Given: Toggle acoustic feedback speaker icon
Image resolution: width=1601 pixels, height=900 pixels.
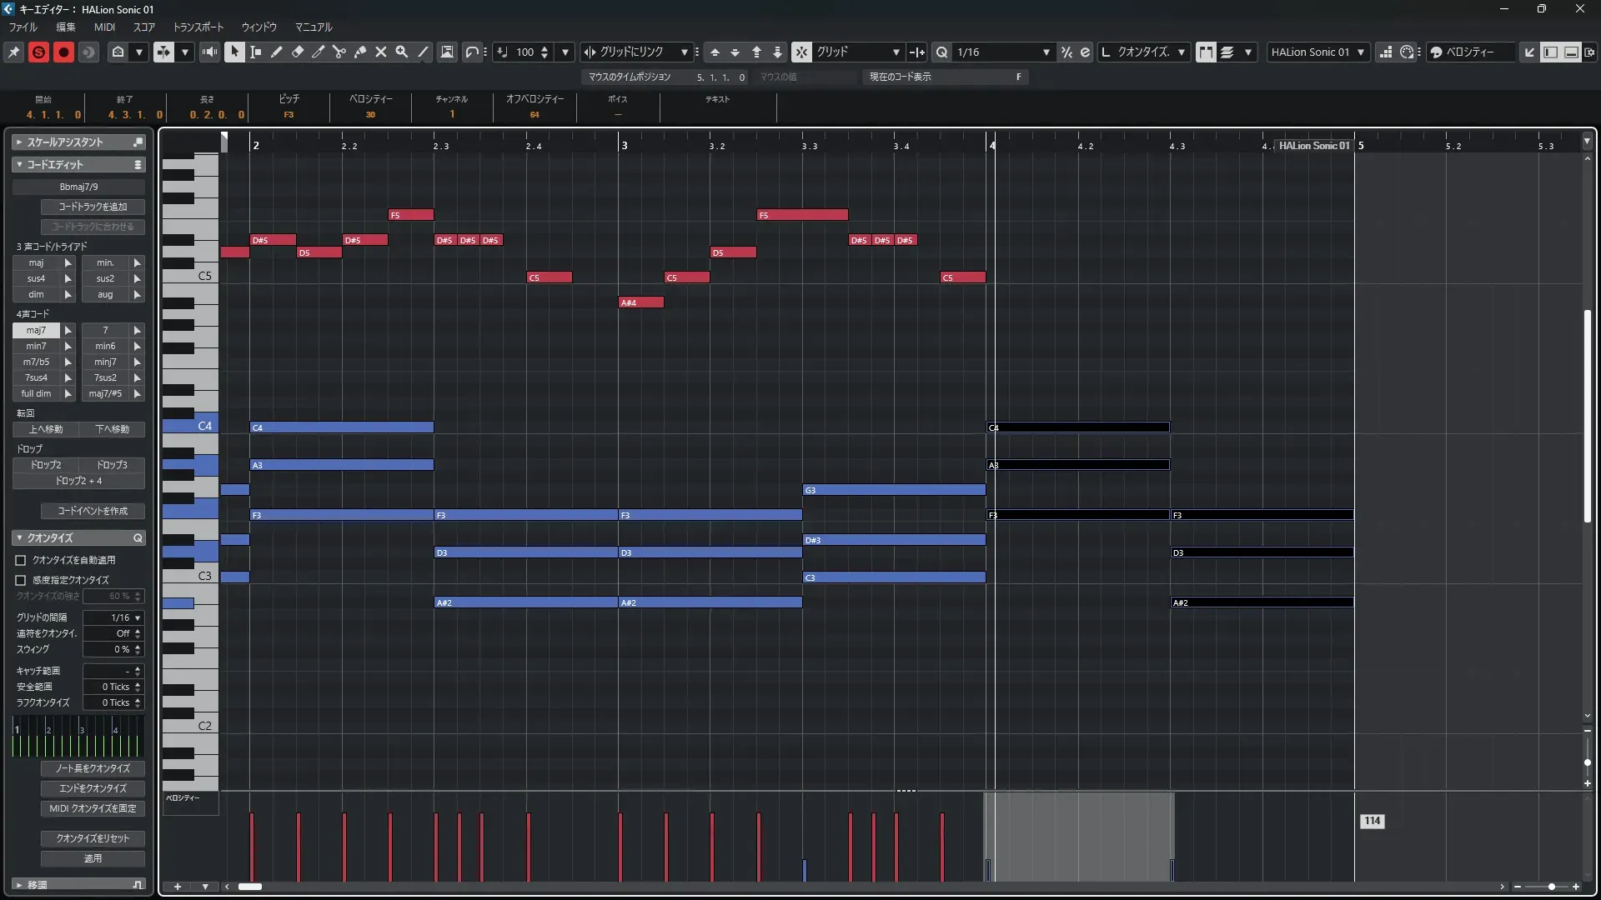Looking at the screenshot, I should point(209,52).
